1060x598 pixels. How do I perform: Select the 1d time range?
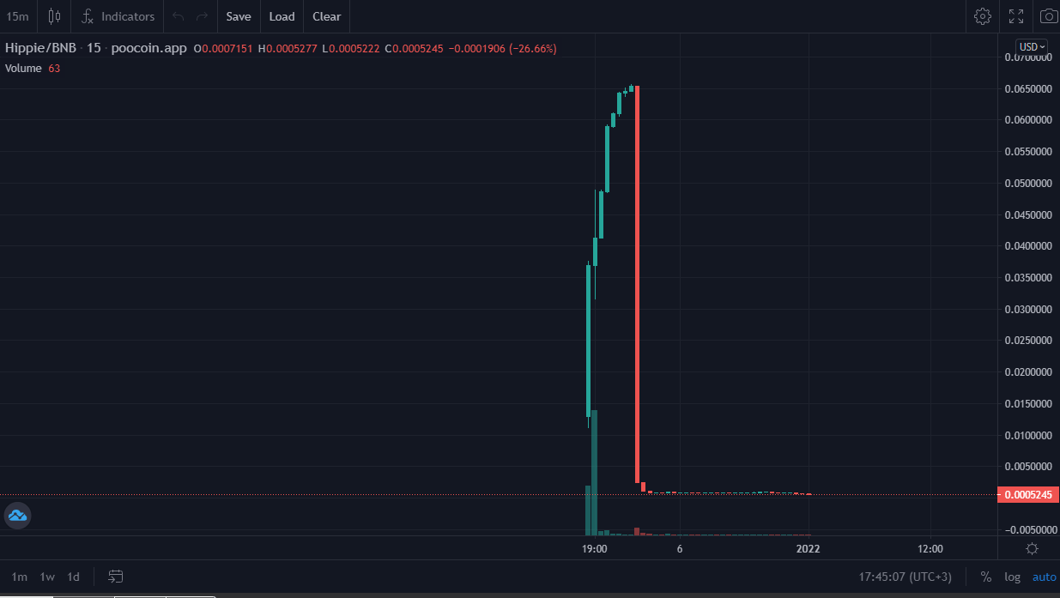[x=74, y=577]
